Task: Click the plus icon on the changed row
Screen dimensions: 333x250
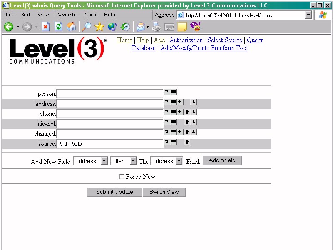Action: coord(180,132)
